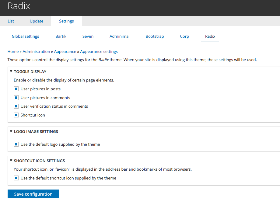
Task: Switch to the Seven theme settings
Action: [x=88, y=36]
